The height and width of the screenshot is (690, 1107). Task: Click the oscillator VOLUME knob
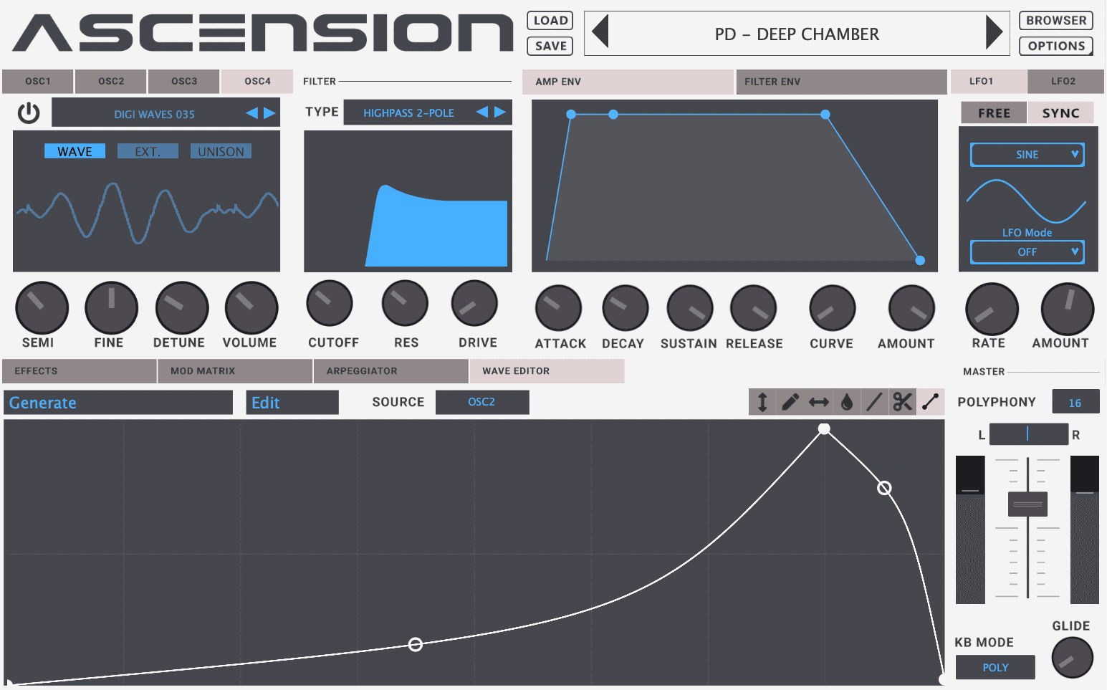coord(251,308)
